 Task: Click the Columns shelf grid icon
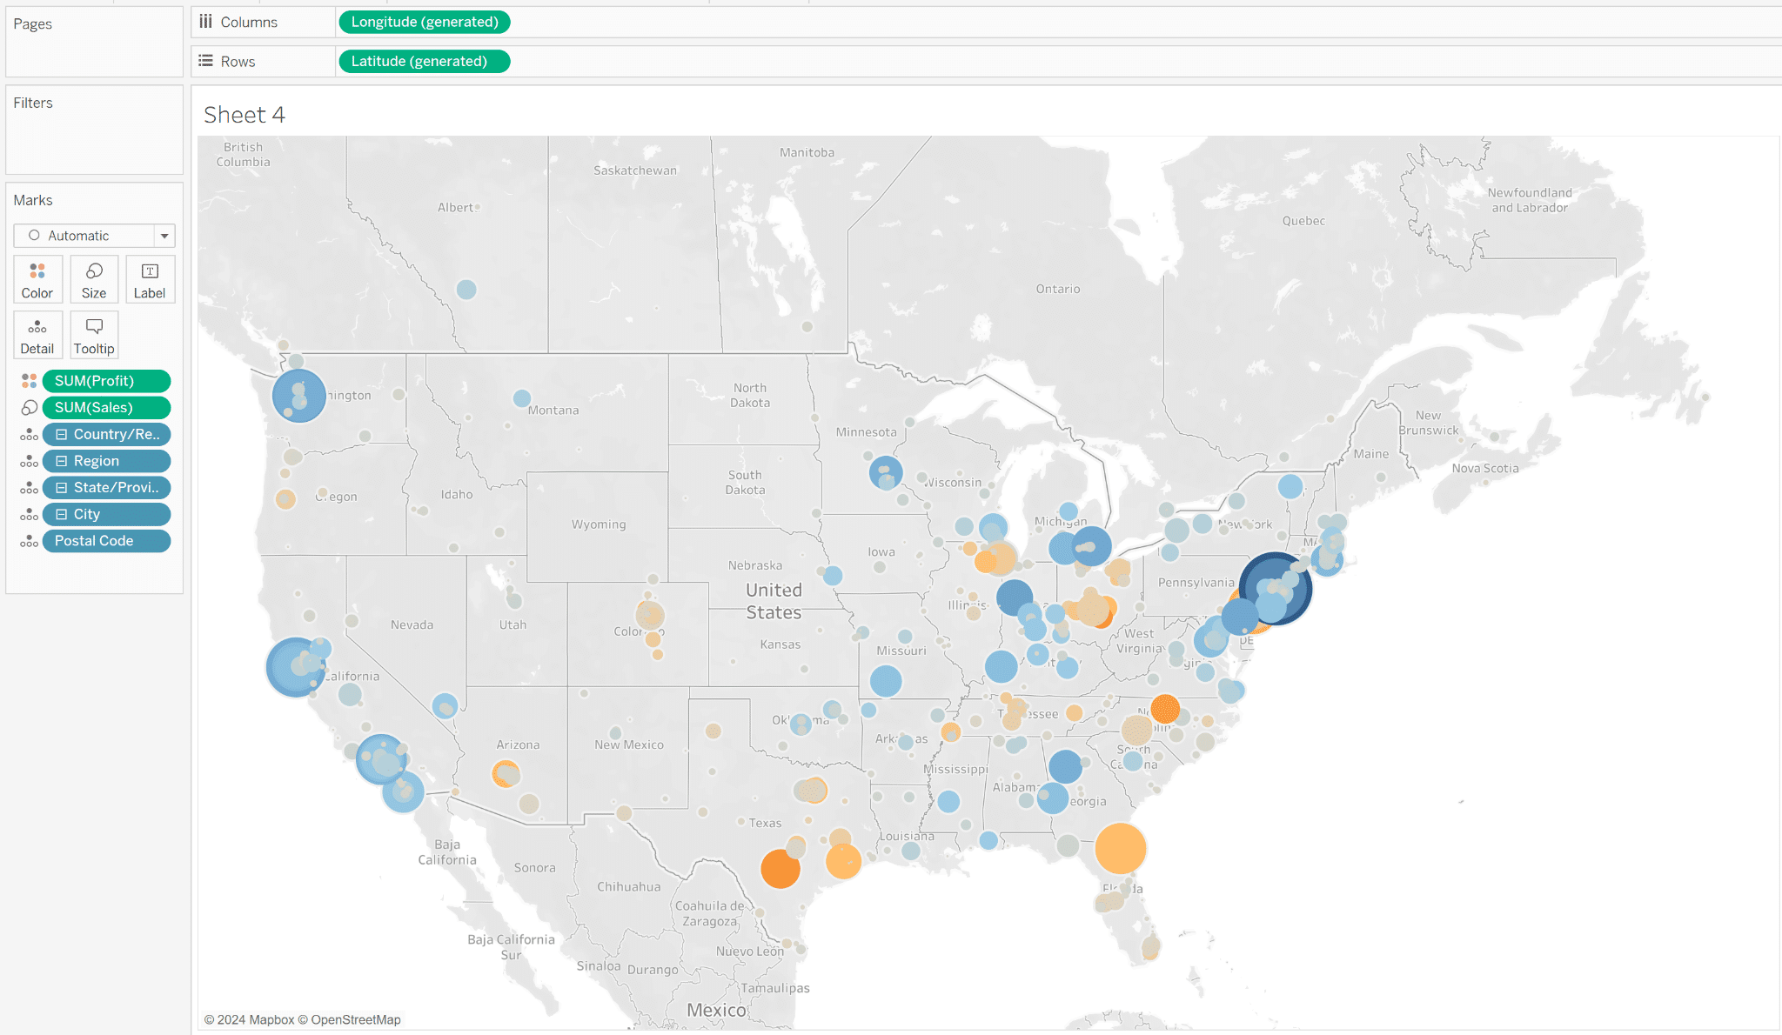[x=205, y=22]
